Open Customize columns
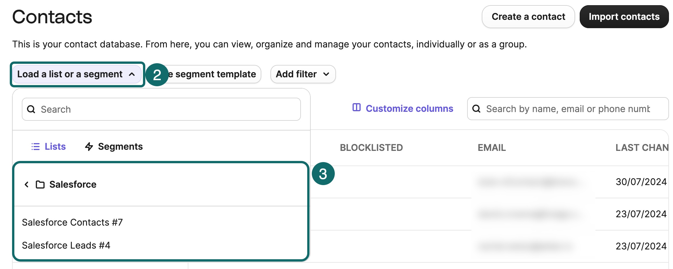Viewport: 673px width, 269px height. point(403,109)
